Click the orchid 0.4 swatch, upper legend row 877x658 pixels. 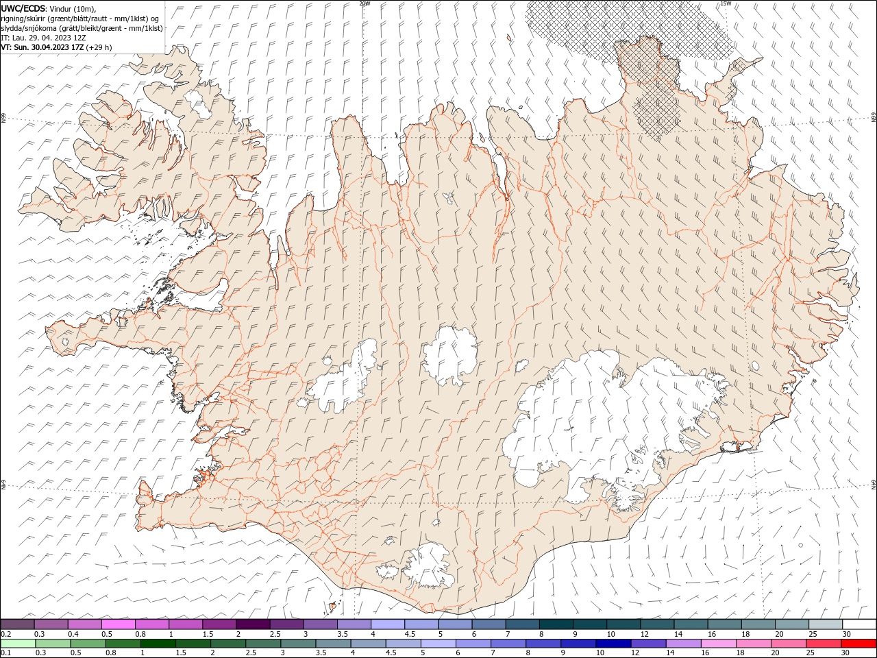coord(85,624)
